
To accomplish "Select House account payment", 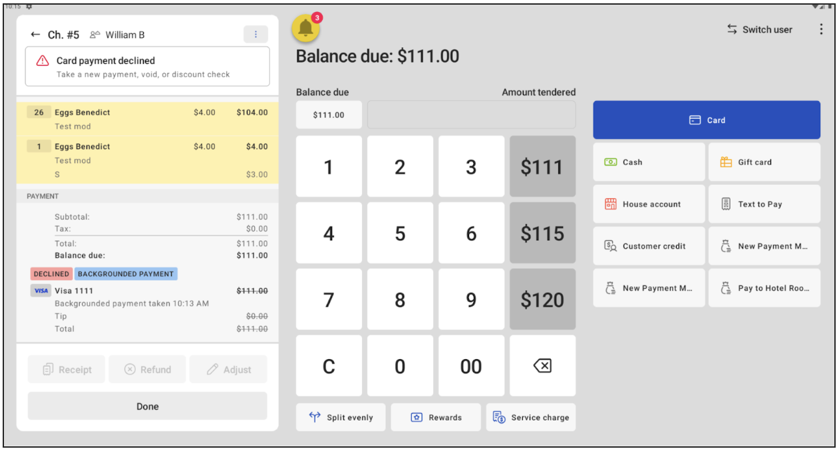I will click(x=649, y=204).
